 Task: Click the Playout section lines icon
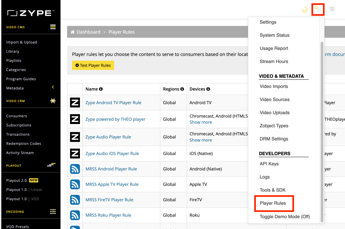[x=51, y=165]
